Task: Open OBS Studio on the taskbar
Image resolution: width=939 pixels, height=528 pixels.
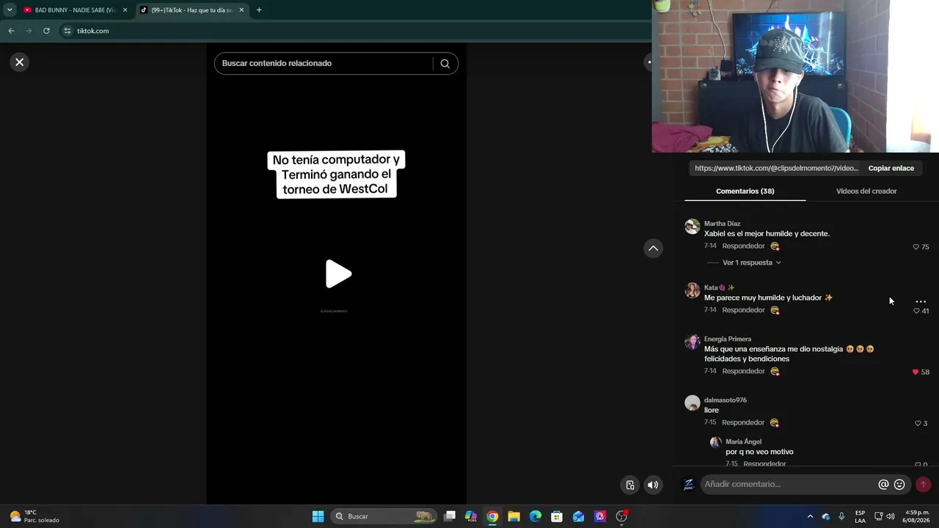Action: [x=621, y=516]
